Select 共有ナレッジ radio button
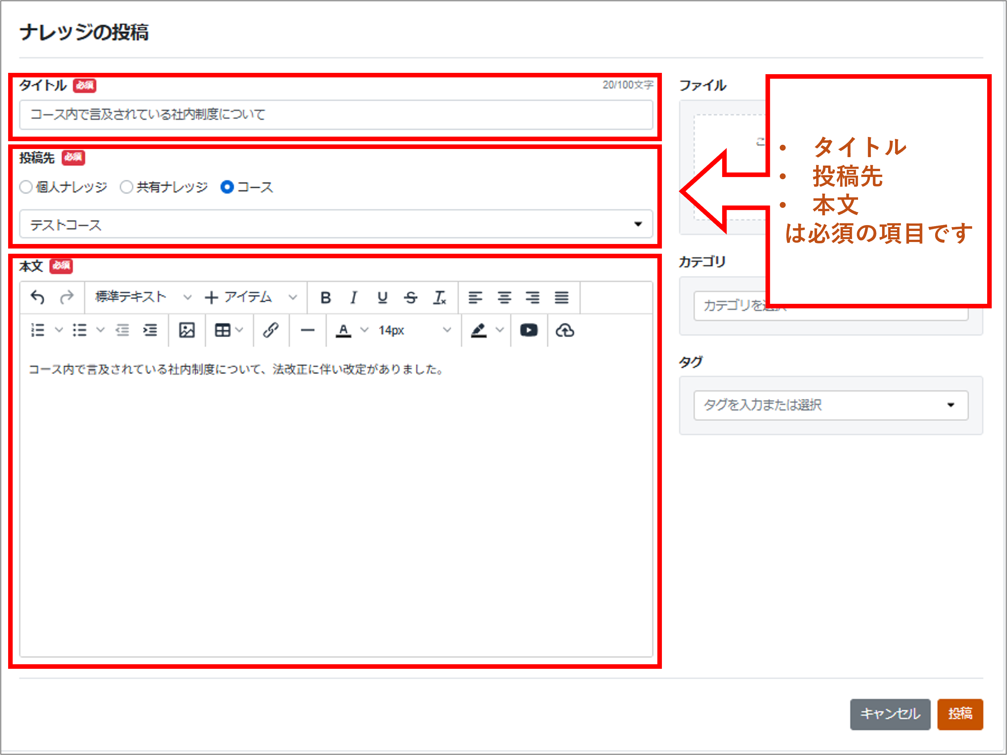Image resolution: width=1007 pixels, height=755 pixels. tap(127, 187)
